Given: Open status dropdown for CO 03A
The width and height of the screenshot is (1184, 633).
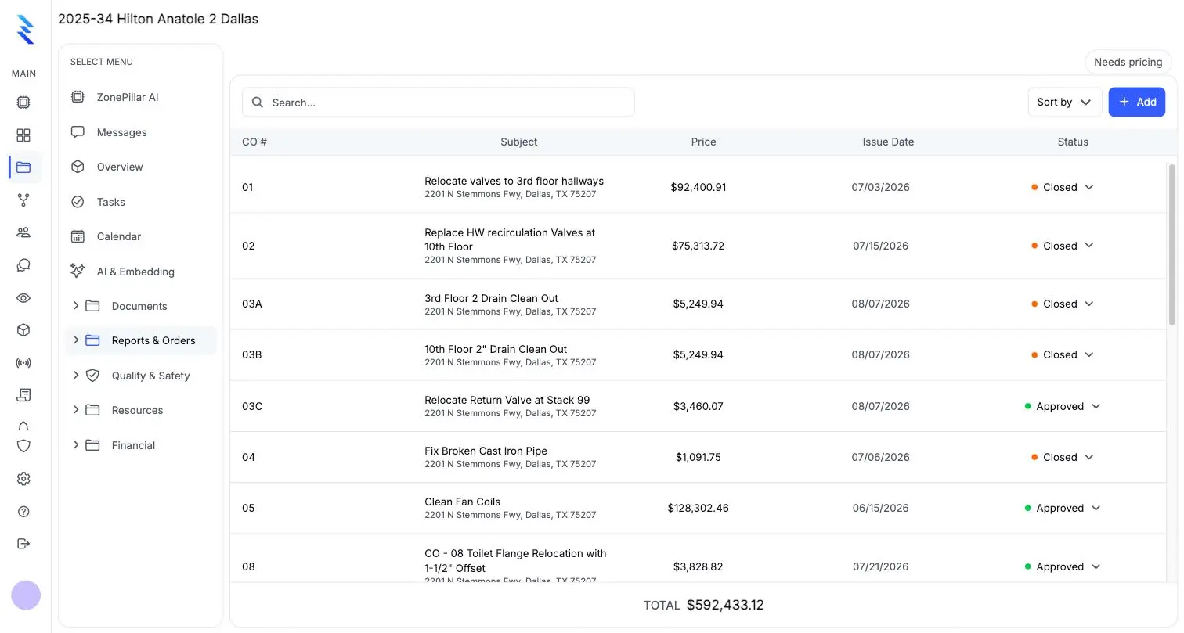Looking at the screenshot, I should coord(1063,304).
